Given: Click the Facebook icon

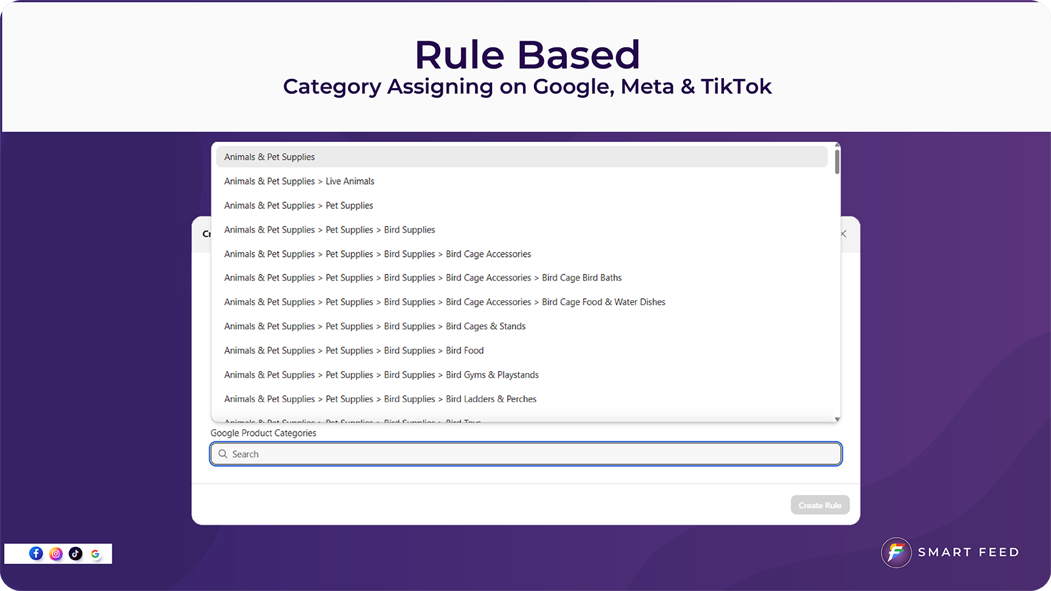Looking at the screenshot, I should click(x=36, y=554).
